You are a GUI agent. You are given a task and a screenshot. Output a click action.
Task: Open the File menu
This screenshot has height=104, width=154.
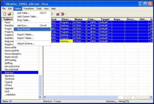(4, 8)
